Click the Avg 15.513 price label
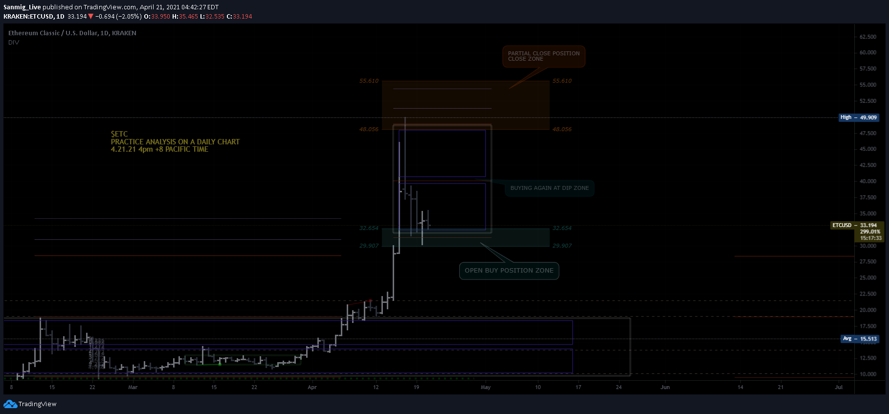Image resolution: width=889 pixels, height=414 pixels. pyautogui.click(x=860, y=339)
